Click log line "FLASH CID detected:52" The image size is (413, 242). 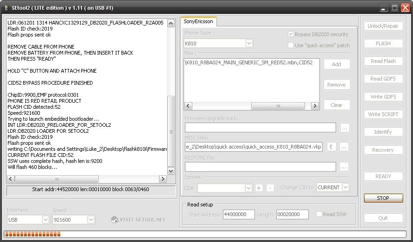(x=34, y=107)
